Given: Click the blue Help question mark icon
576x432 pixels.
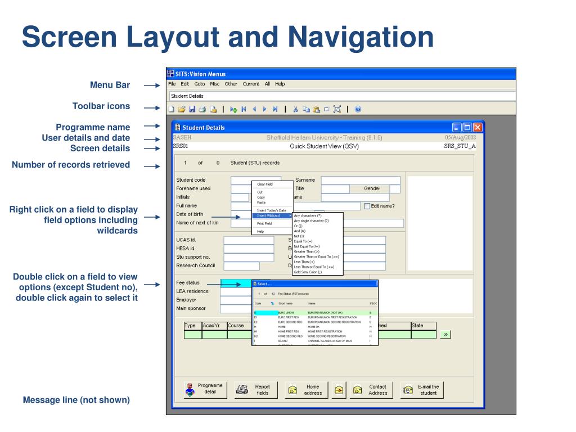Looking at the screenshot, I should coord(358,110).
